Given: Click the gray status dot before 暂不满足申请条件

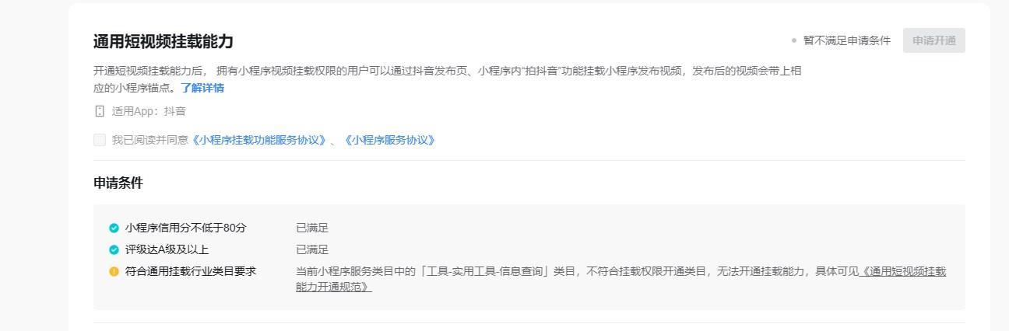Looking at the screenshot, I should [794, 40].
